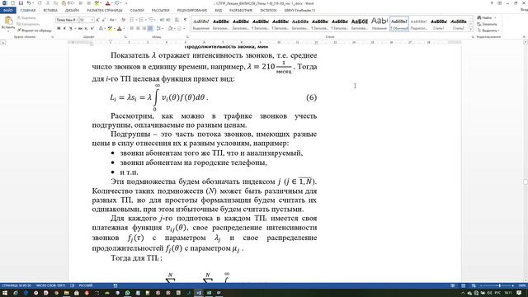528x297 pixels.
Task: Open text effects menu
Action: 101,29
